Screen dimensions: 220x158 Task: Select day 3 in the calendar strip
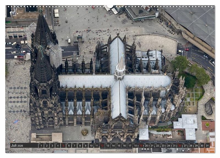pyautogui.click(x=52, y=145)
